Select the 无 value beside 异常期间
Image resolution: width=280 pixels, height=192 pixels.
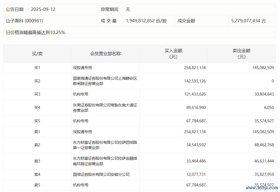[128, 9]
